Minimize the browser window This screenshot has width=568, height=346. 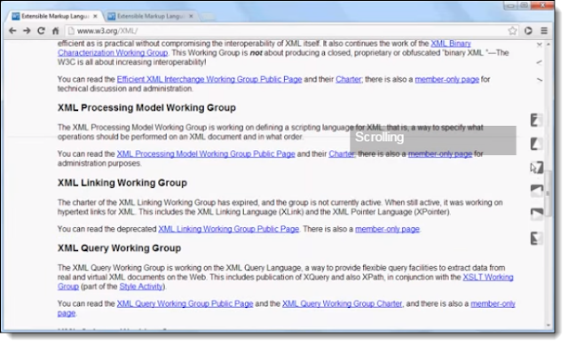coord(510,5)
